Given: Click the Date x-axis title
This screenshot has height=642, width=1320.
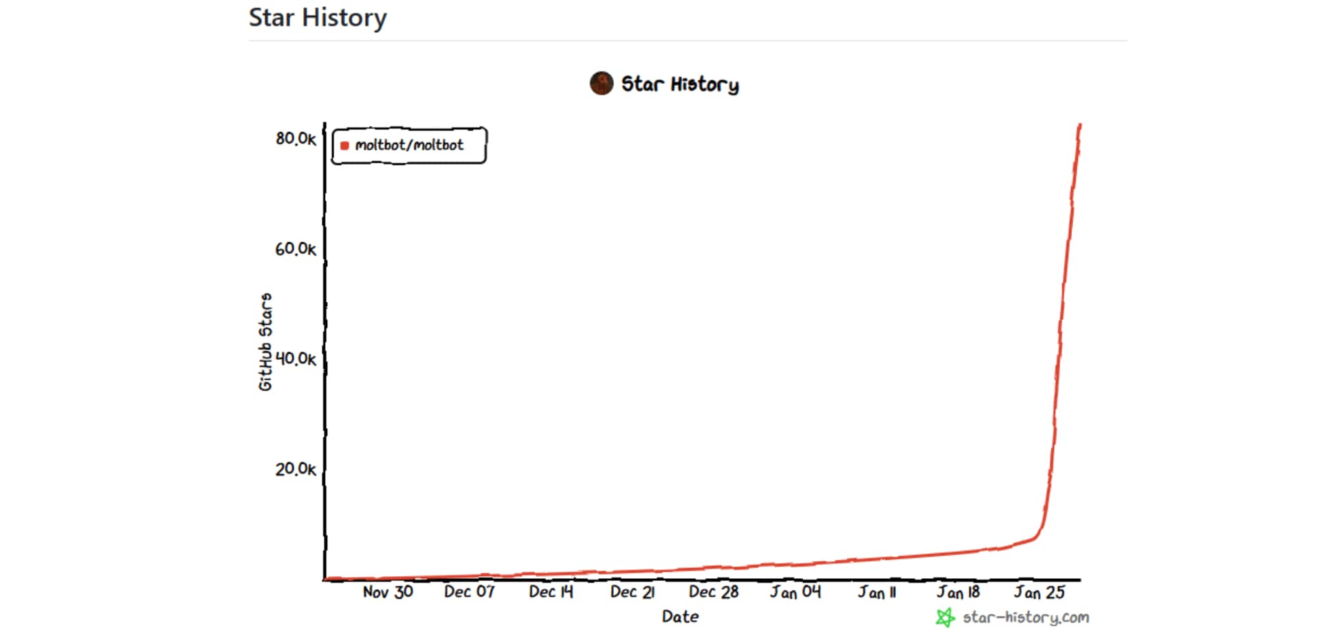Looking at the screenshot, I should pos(680,617).
